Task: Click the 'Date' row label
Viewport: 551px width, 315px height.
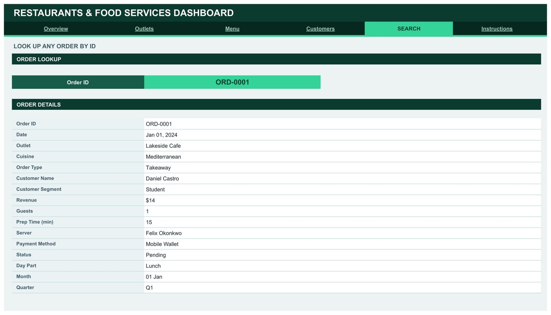Action: point(22,135)
